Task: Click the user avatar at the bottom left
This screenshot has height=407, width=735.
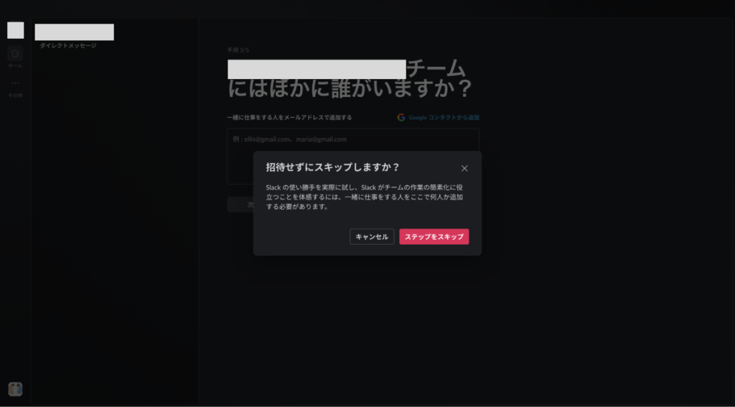Action: tap(15, 389)
